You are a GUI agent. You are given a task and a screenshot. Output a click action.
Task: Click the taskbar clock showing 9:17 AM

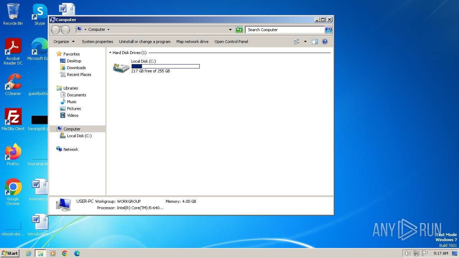click(441, 253)
